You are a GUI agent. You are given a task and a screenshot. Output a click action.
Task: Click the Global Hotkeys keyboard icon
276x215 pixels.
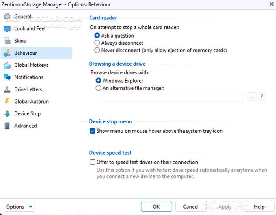pos(7,65)
